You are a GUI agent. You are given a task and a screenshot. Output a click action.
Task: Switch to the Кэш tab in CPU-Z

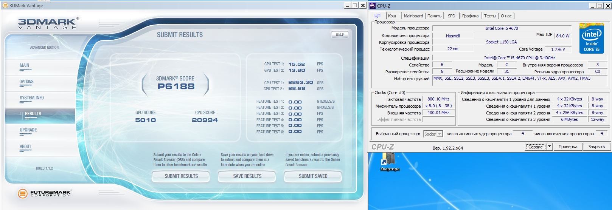pyautogui.click(x=392, y=16)
